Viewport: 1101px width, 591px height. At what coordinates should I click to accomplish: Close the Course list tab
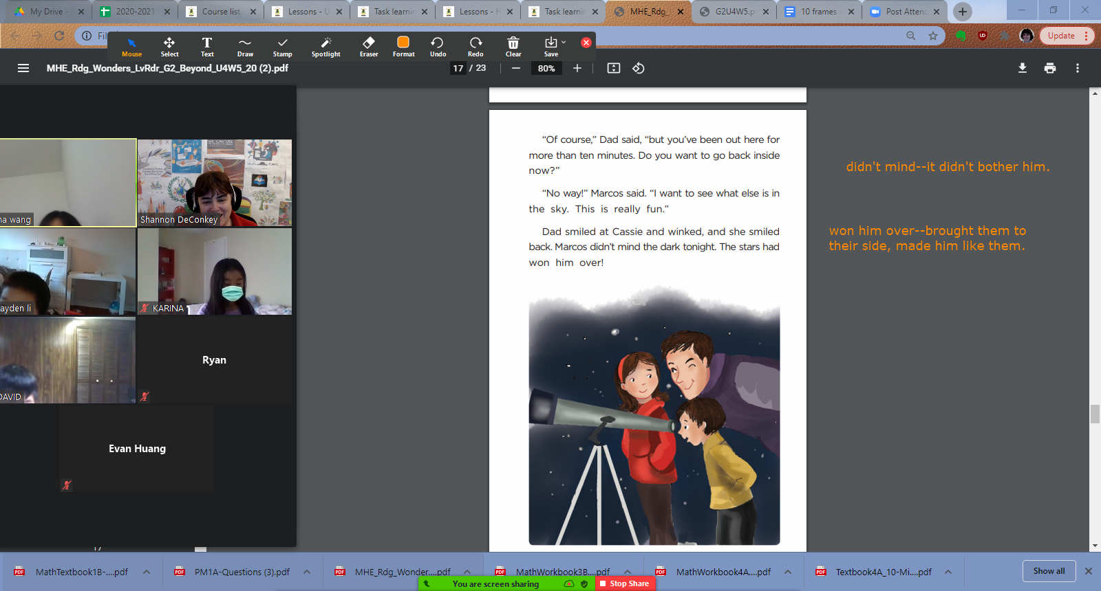point(253,12)
